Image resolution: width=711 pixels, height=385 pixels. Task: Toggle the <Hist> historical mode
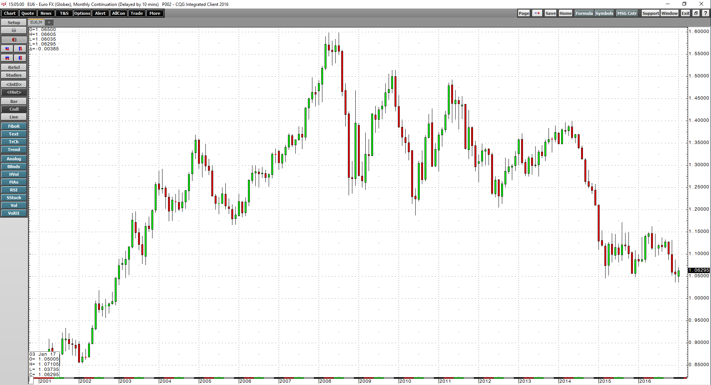point(14,92)
